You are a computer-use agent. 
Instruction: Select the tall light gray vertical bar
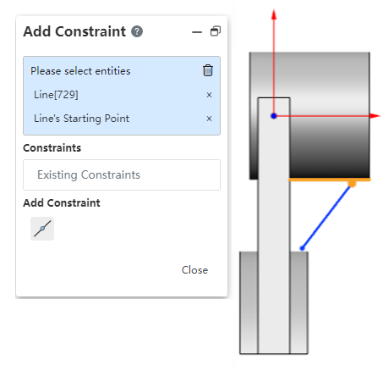click(x=274, y=225)
